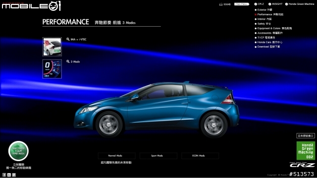Expand the Honda Green Machine top menu
Screen dimensions: 317x178
300,4
